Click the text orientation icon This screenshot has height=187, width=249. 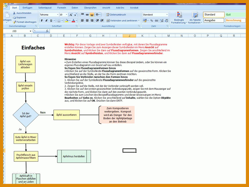(x=97, y=15)
